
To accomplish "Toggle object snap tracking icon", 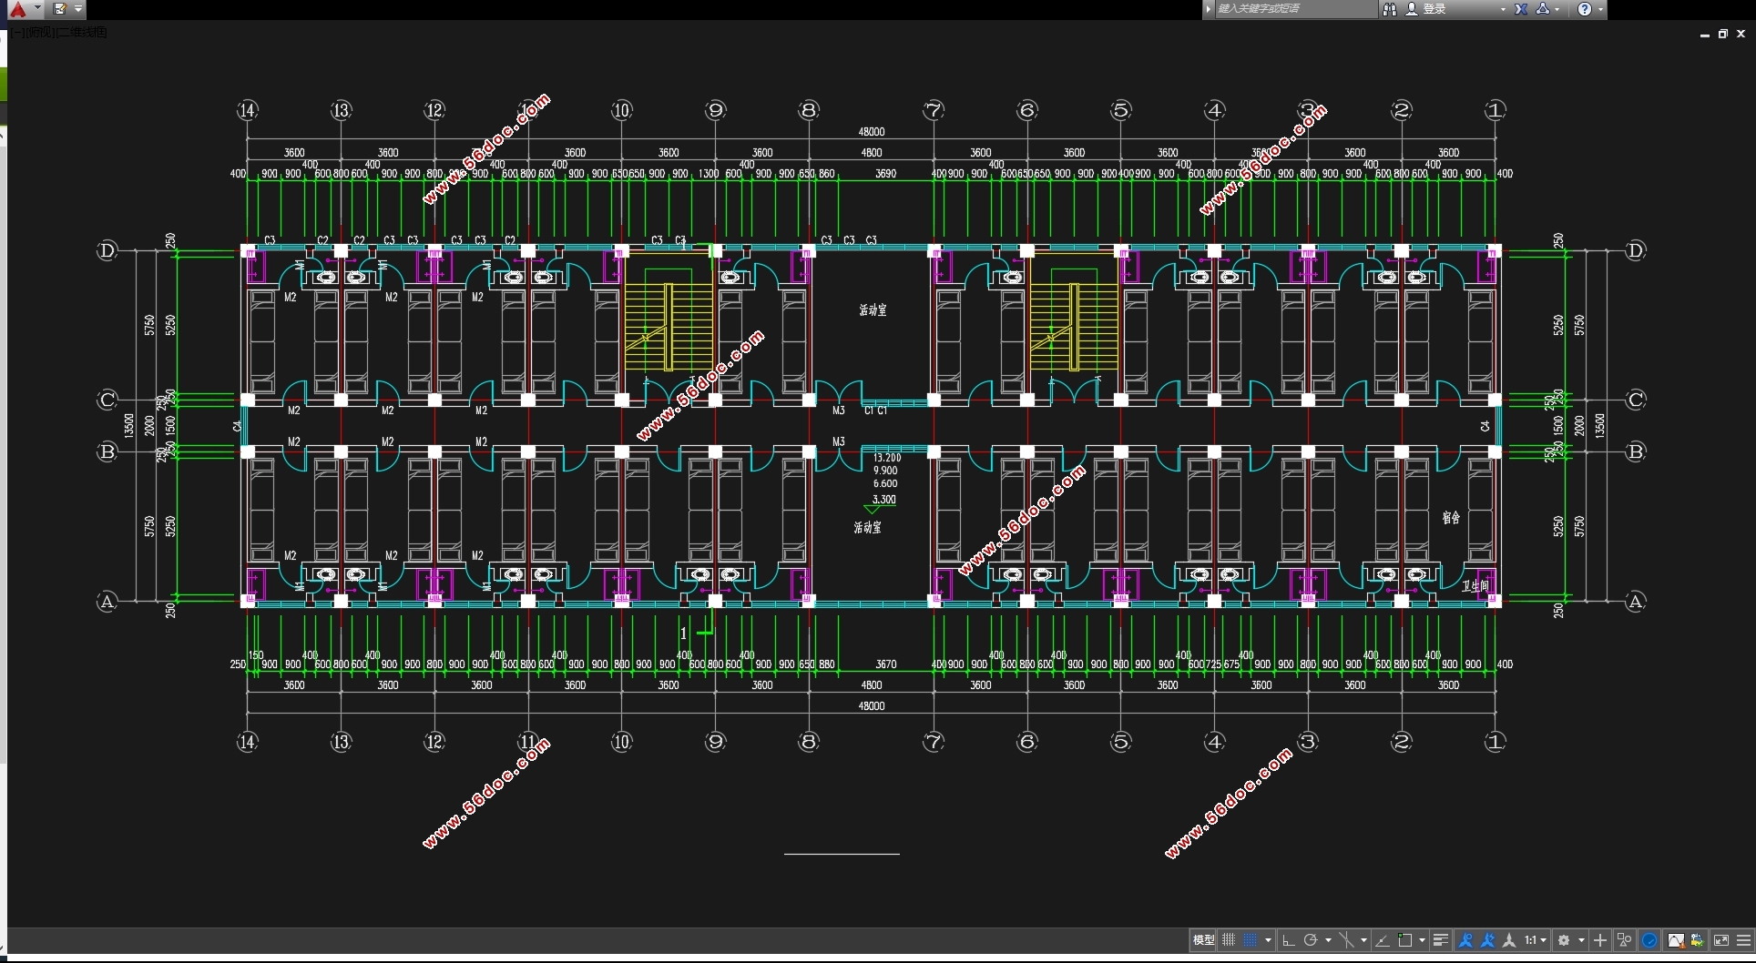I will coord(1383,940).
